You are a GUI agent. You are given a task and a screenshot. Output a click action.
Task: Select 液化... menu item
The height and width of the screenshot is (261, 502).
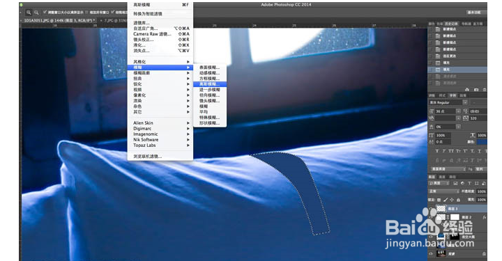pos(160,45)
